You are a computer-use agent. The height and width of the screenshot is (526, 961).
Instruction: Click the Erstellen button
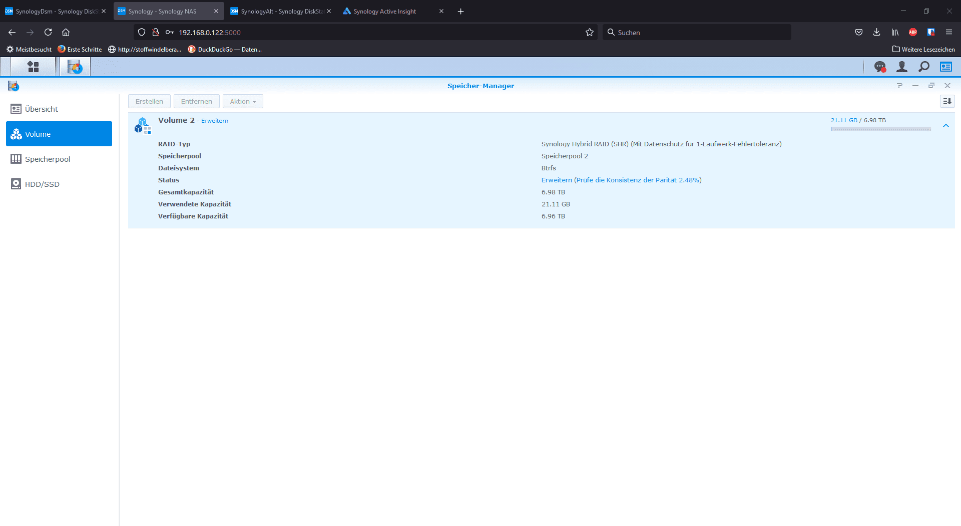(149, 101)
